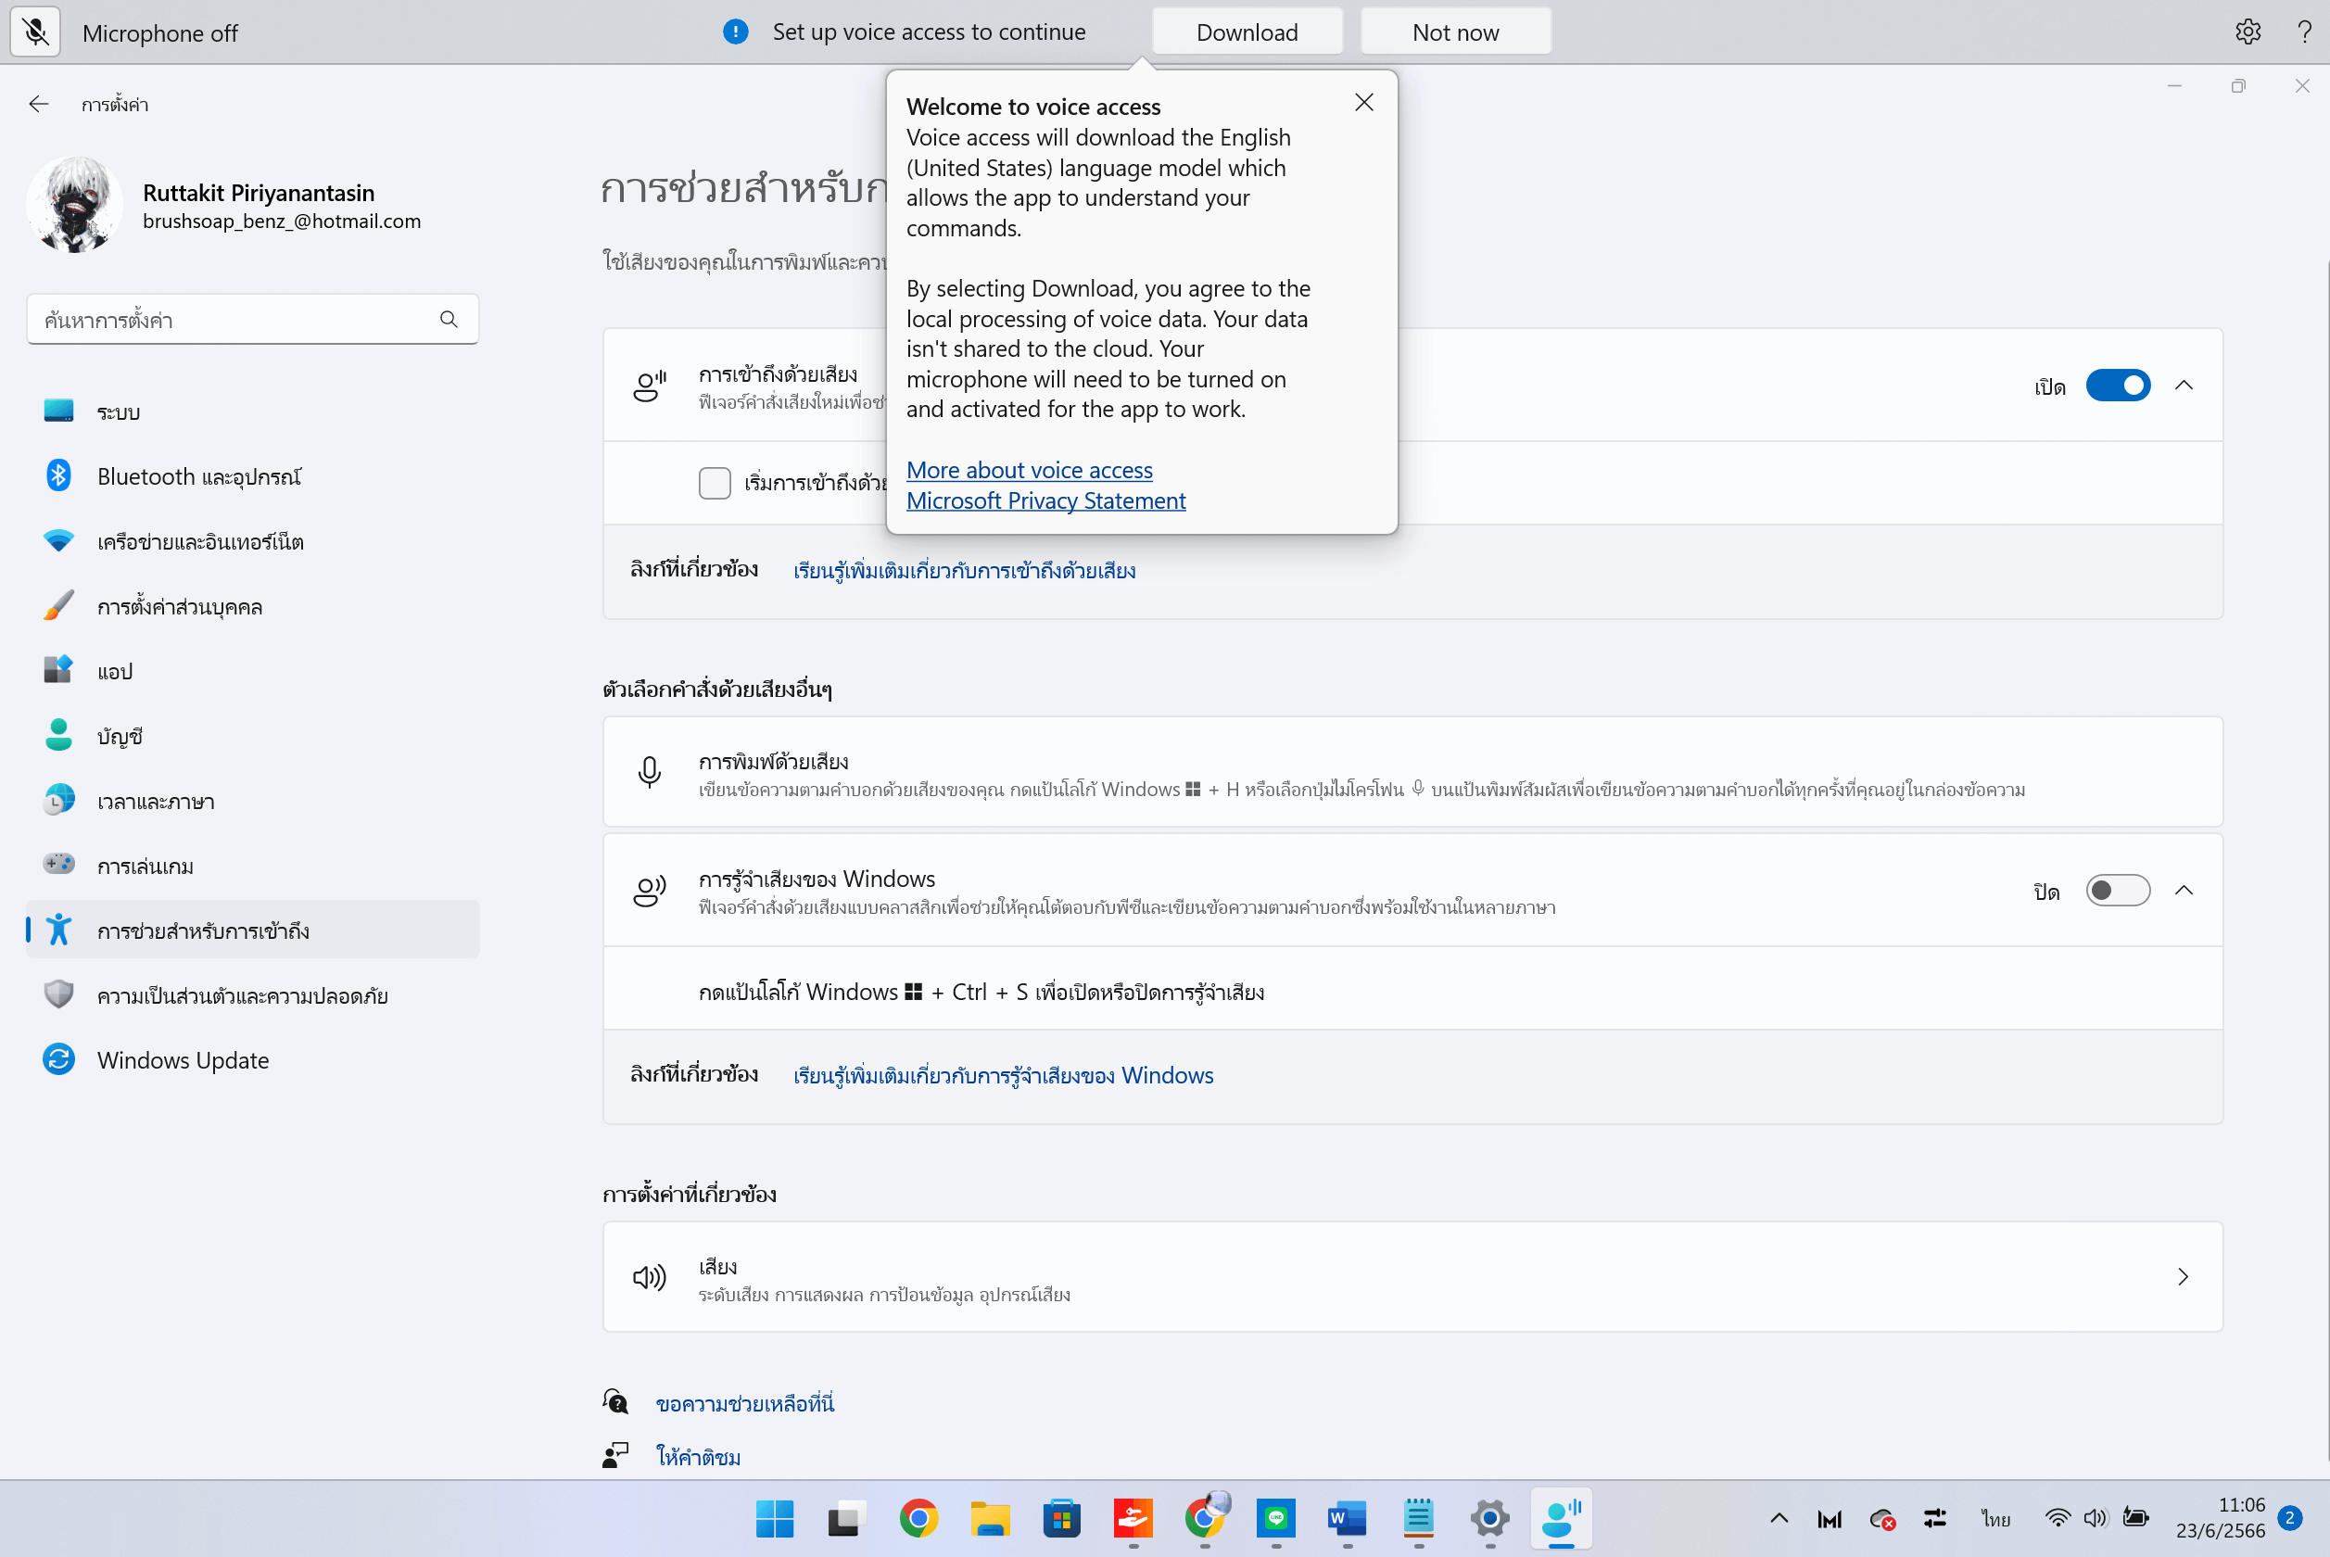
Task: Open the LINE app from the taskbar
Action: click(1275, 1517)
